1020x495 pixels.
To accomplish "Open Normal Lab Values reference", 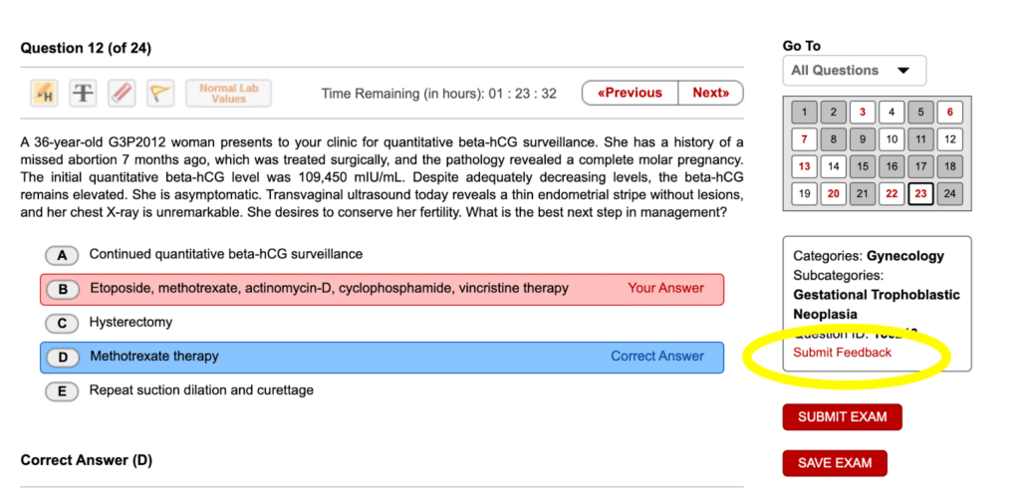I will (228, 94).
